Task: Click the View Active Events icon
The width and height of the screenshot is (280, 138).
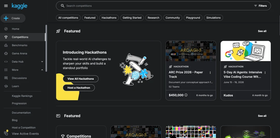Action: click(x=6, y=133)
